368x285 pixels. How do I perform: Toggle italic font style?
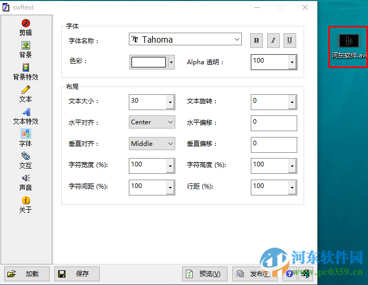click(273, 40)
